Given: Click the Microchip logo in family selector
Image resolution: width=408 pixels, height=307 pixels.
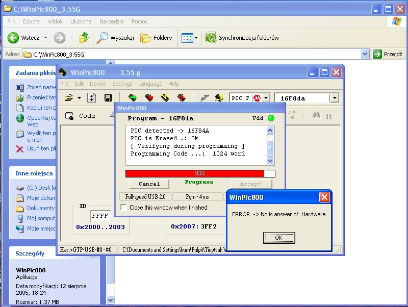Looking at the screenshot, I should (257, 98).
